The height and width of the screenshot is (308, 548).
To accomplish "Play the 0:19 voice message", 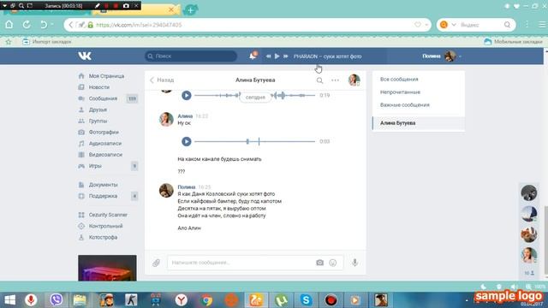I will click(187, 95).
